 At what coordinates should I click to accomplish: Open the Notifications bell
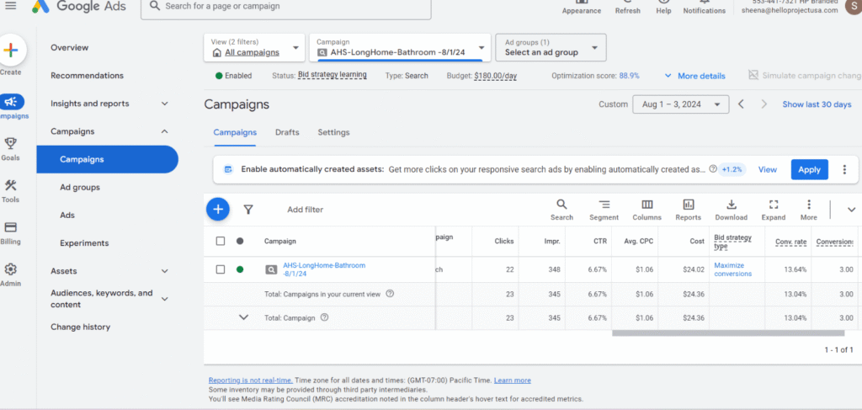click(705, 3)
